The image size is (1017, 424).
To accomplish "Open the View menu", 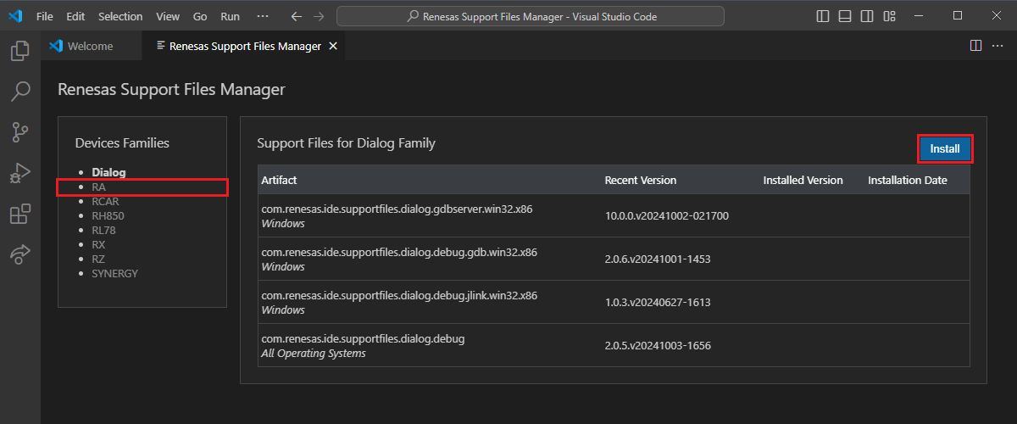I will click(x=168, y=16).
